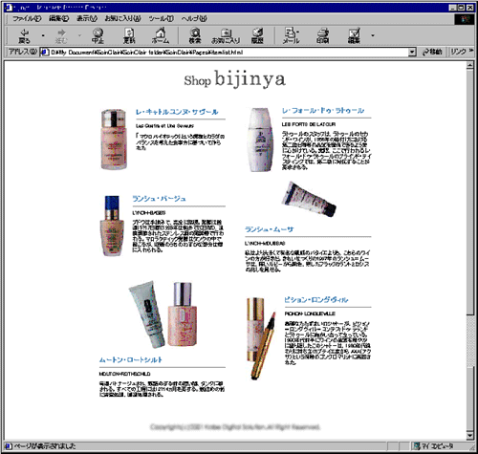Click the green tube and pink bottle image
Viewport: 478px width, 454px height.
click(163, 314)
